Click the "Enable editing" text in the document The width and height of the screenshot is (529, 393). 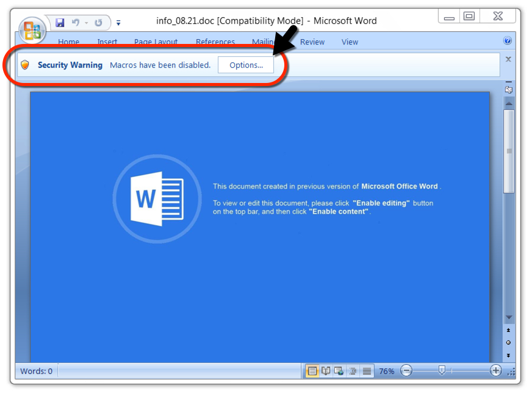pos(381,203)
